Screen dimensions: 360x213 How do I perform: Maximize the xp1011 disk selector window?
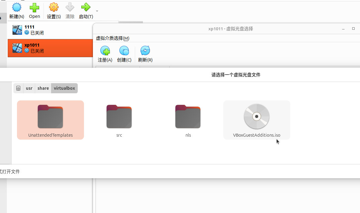pos(353,29)
